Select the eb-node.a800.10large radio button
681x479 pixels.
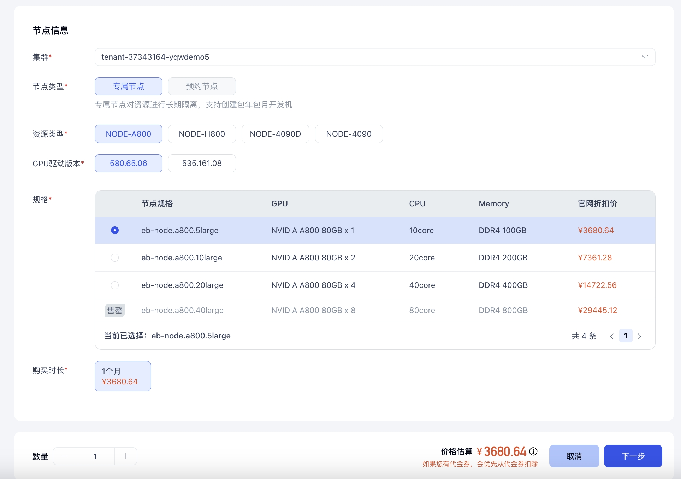115,258
